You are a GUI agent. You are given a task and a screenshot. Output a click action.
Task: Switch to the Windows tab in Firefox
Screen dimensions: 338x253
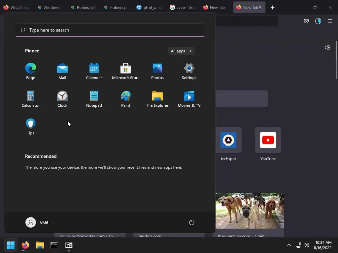50,7
